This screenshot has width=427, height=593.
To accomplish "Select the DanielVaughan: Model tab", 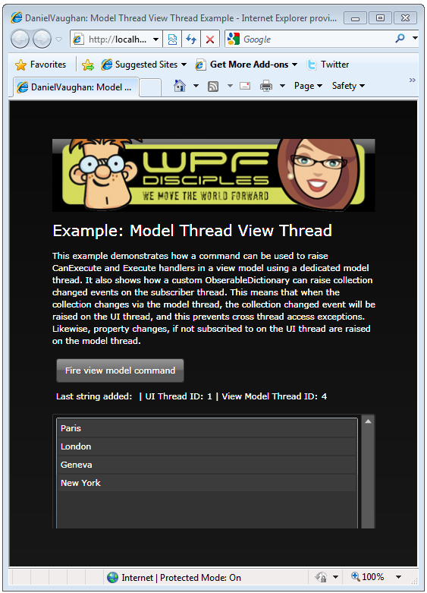I will tap(76, 87).
